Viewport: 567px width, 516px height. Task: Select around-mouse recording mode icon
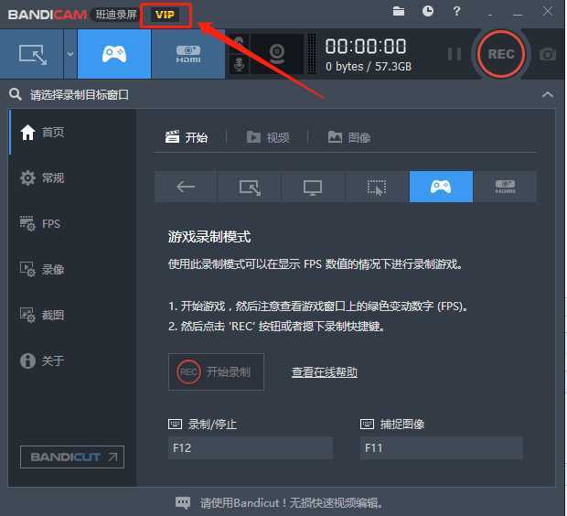(x=377, y=187)
